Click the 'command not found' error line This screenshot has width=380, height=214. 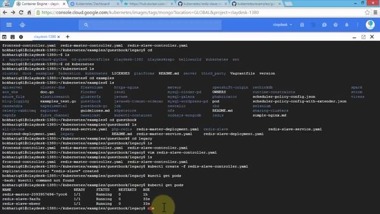(38, 180)
